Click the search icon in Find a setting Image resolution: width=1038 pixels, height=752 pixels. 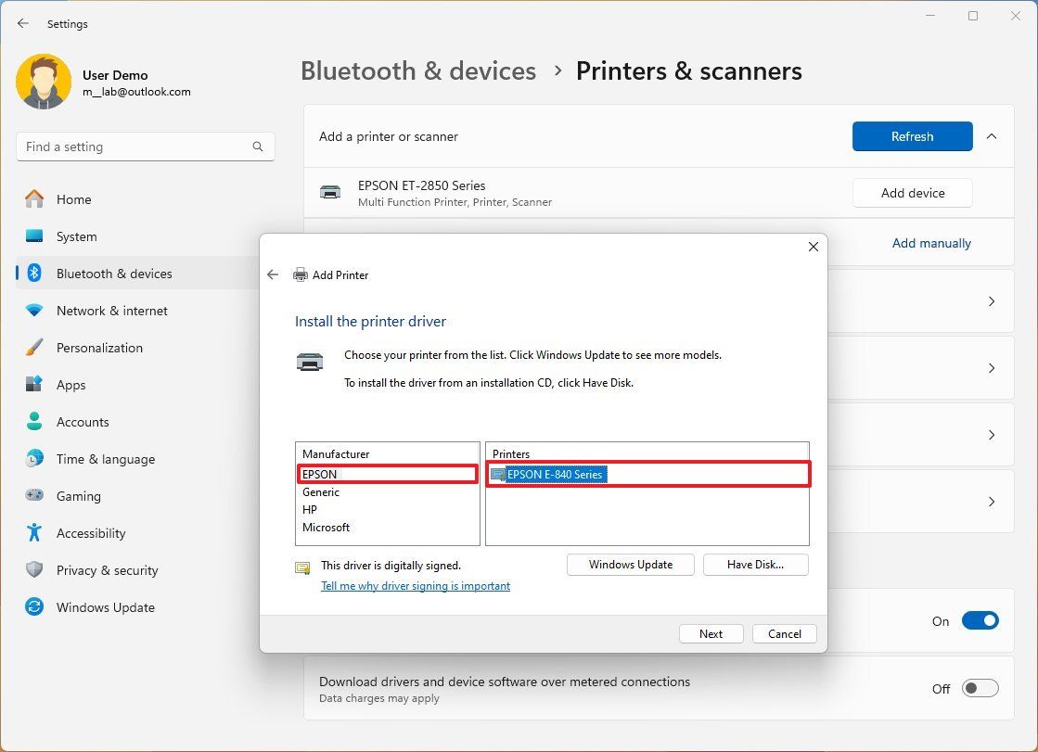click(257, 147)
